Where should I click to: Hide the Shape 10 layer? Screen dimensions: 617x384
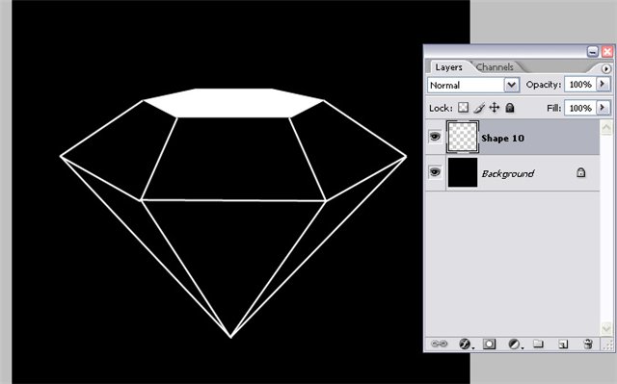pos(435,137)
